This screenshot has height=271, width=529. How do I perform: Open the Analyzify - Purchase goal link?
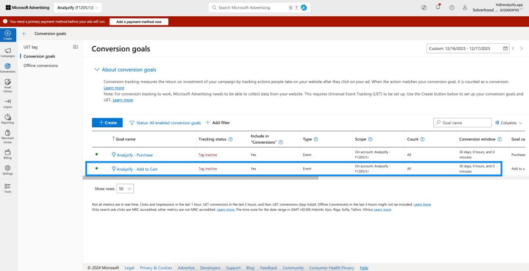tap(135, 155)
